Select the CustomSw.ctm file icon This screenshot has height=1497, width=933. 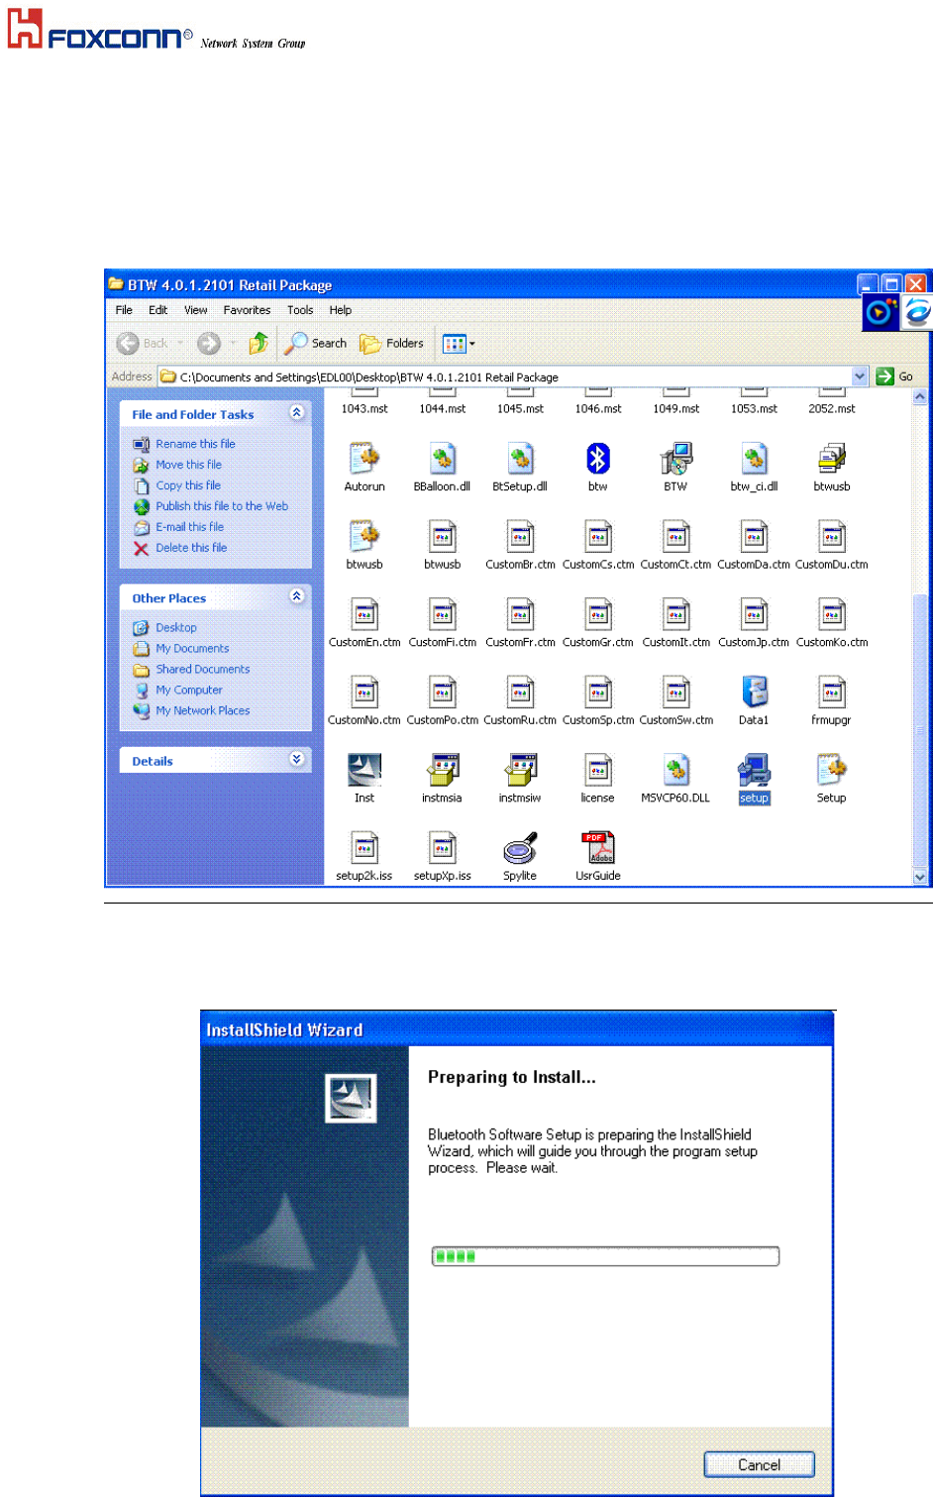tap(675, 693)
